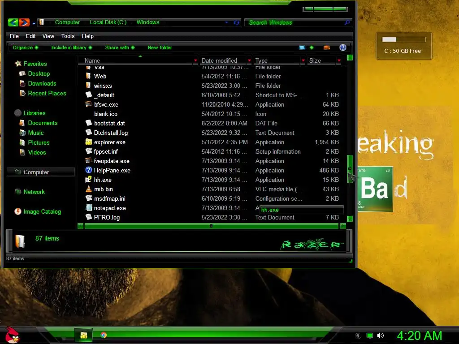
Task: Select the fveupdate.exe icon
Action: (88, 161)
